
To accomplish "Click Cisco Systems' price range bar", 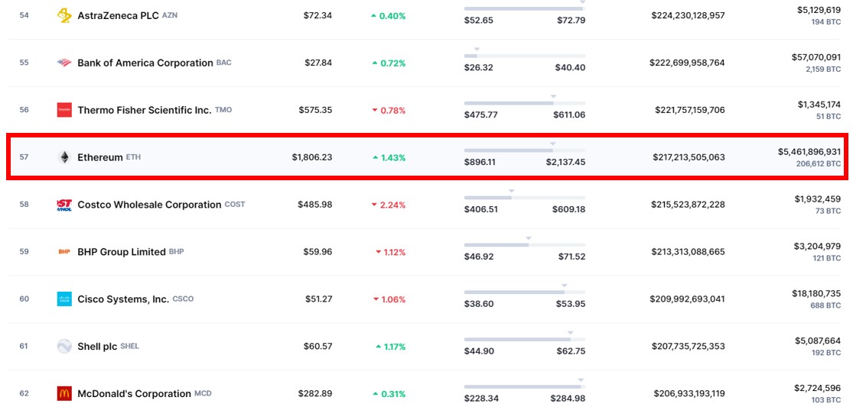I will pyautogui.click(x=524, y=292).
